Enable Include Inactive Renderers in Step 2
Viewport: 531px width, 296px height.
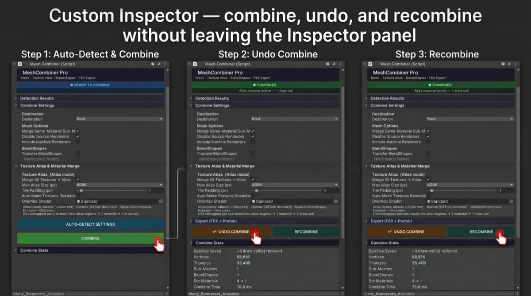click(x=253, y=142)
